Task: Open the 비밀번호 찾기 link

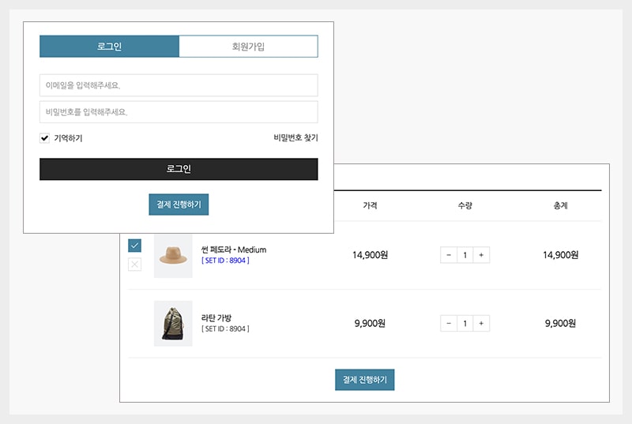Action: 295,138
